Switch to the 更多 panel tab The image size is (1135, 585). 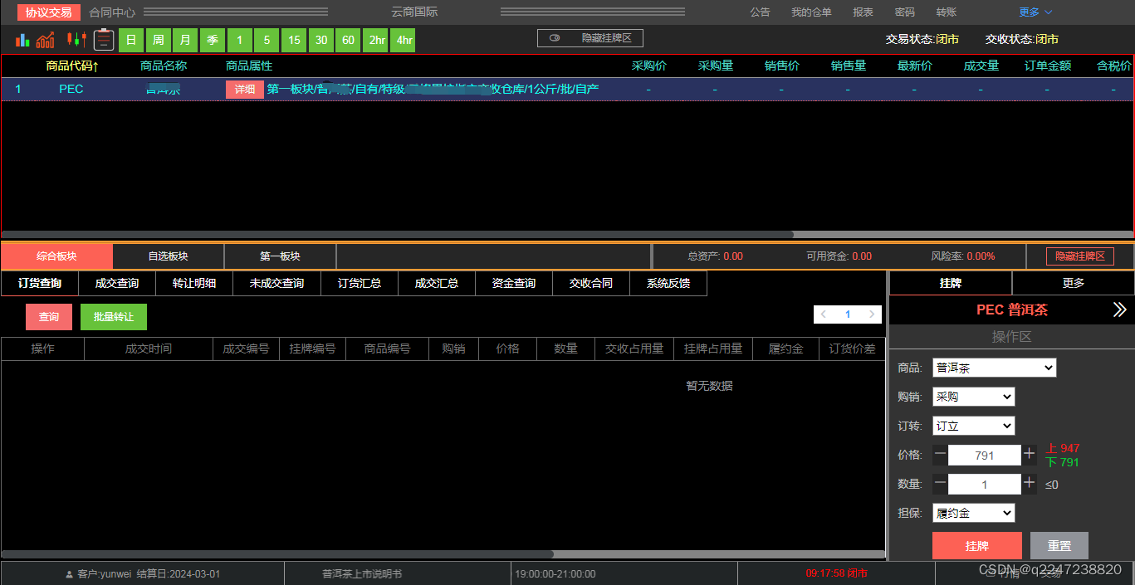tap(1074, 283)
